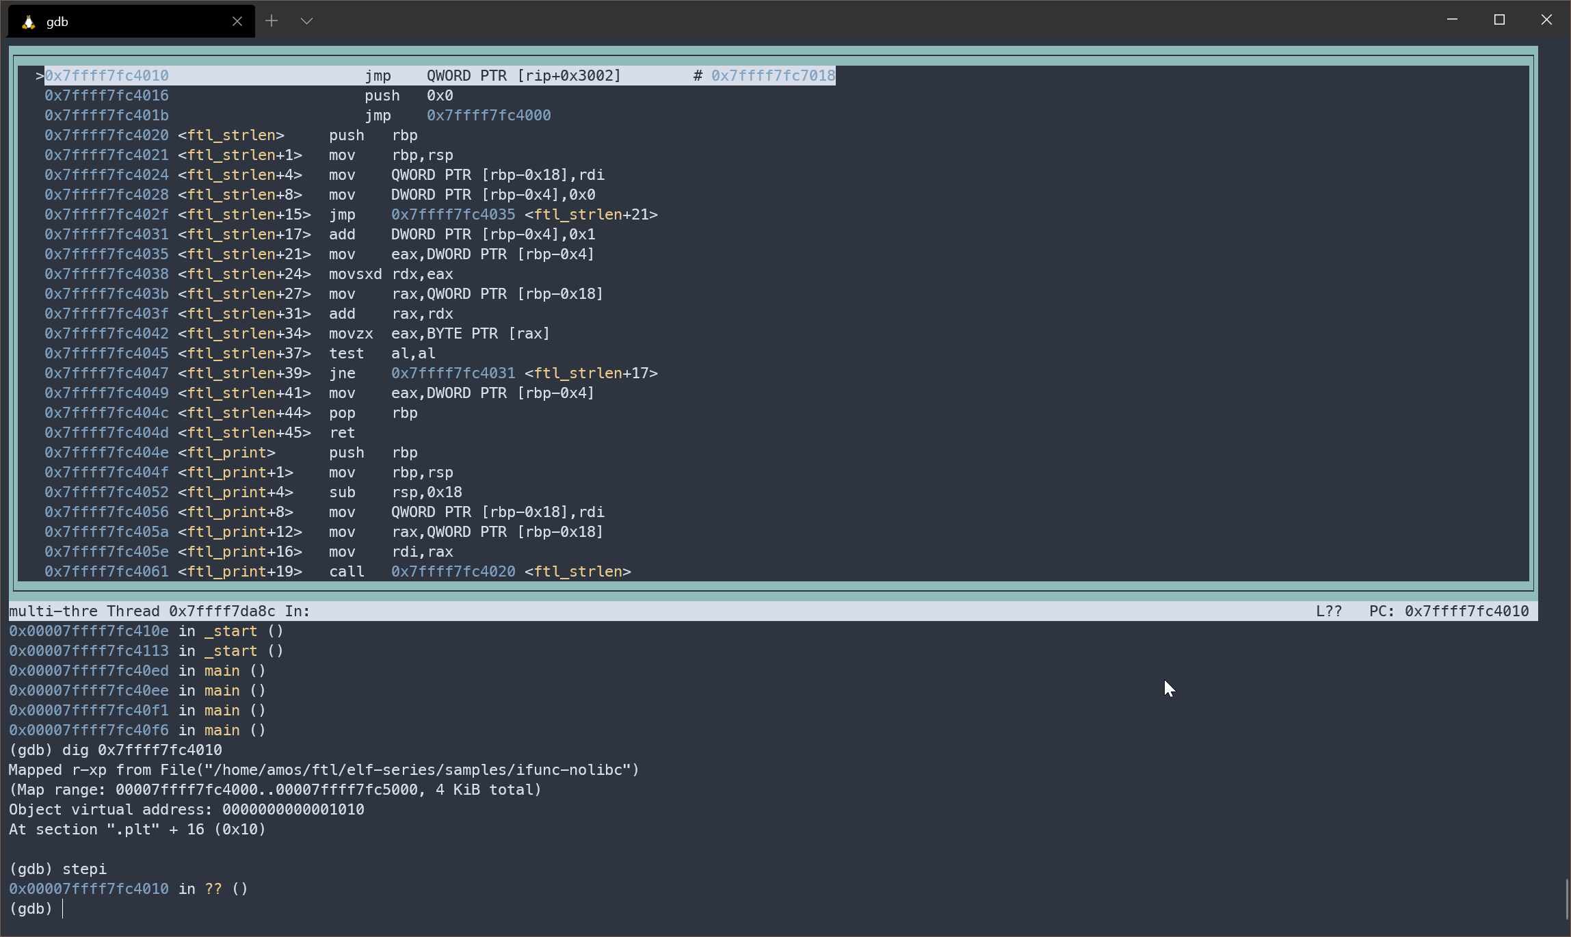The height and width of the screenshot is (937, 1571).
Task: Close the gdb terminal tab
Action: (237, 21)
